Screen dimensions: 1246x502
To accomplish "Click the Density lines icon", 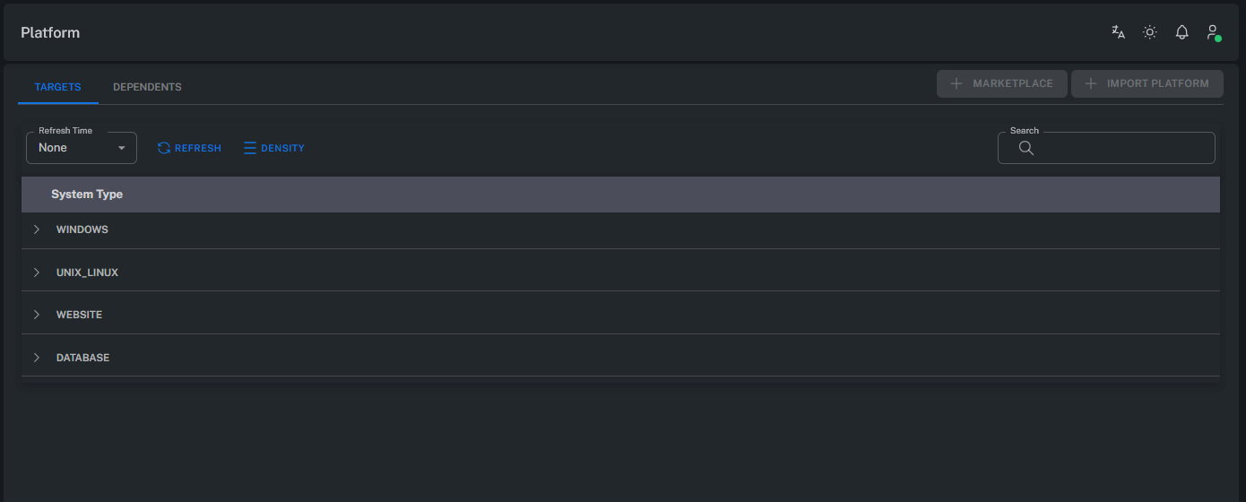I will (x=250, y=148).
